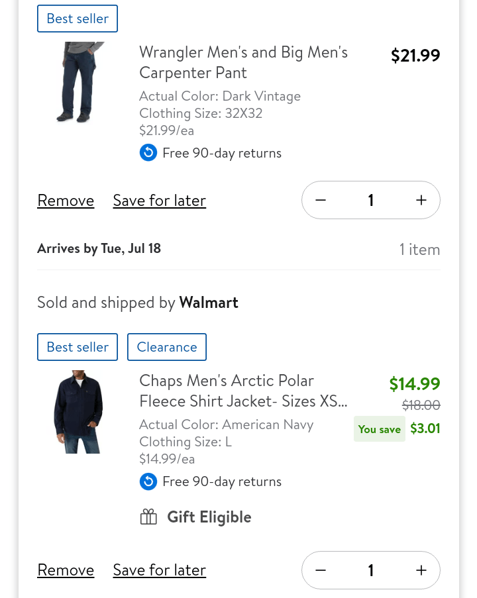Open Chaps Men's Arctic Polar Fleece title

point(243,391)
